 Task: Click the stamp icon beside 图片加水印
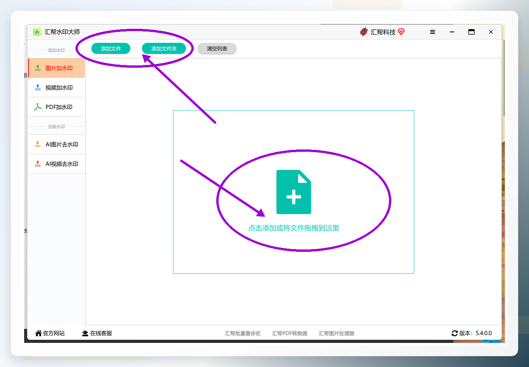click(x=38, y=68)
